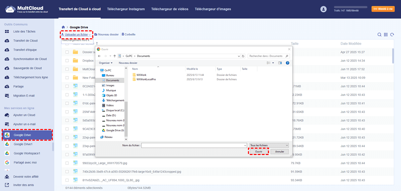Click the help icon in Ouvrir dialog
This screenshot has height=191, width=401.
pyautogui.click(x=287, y=63)
